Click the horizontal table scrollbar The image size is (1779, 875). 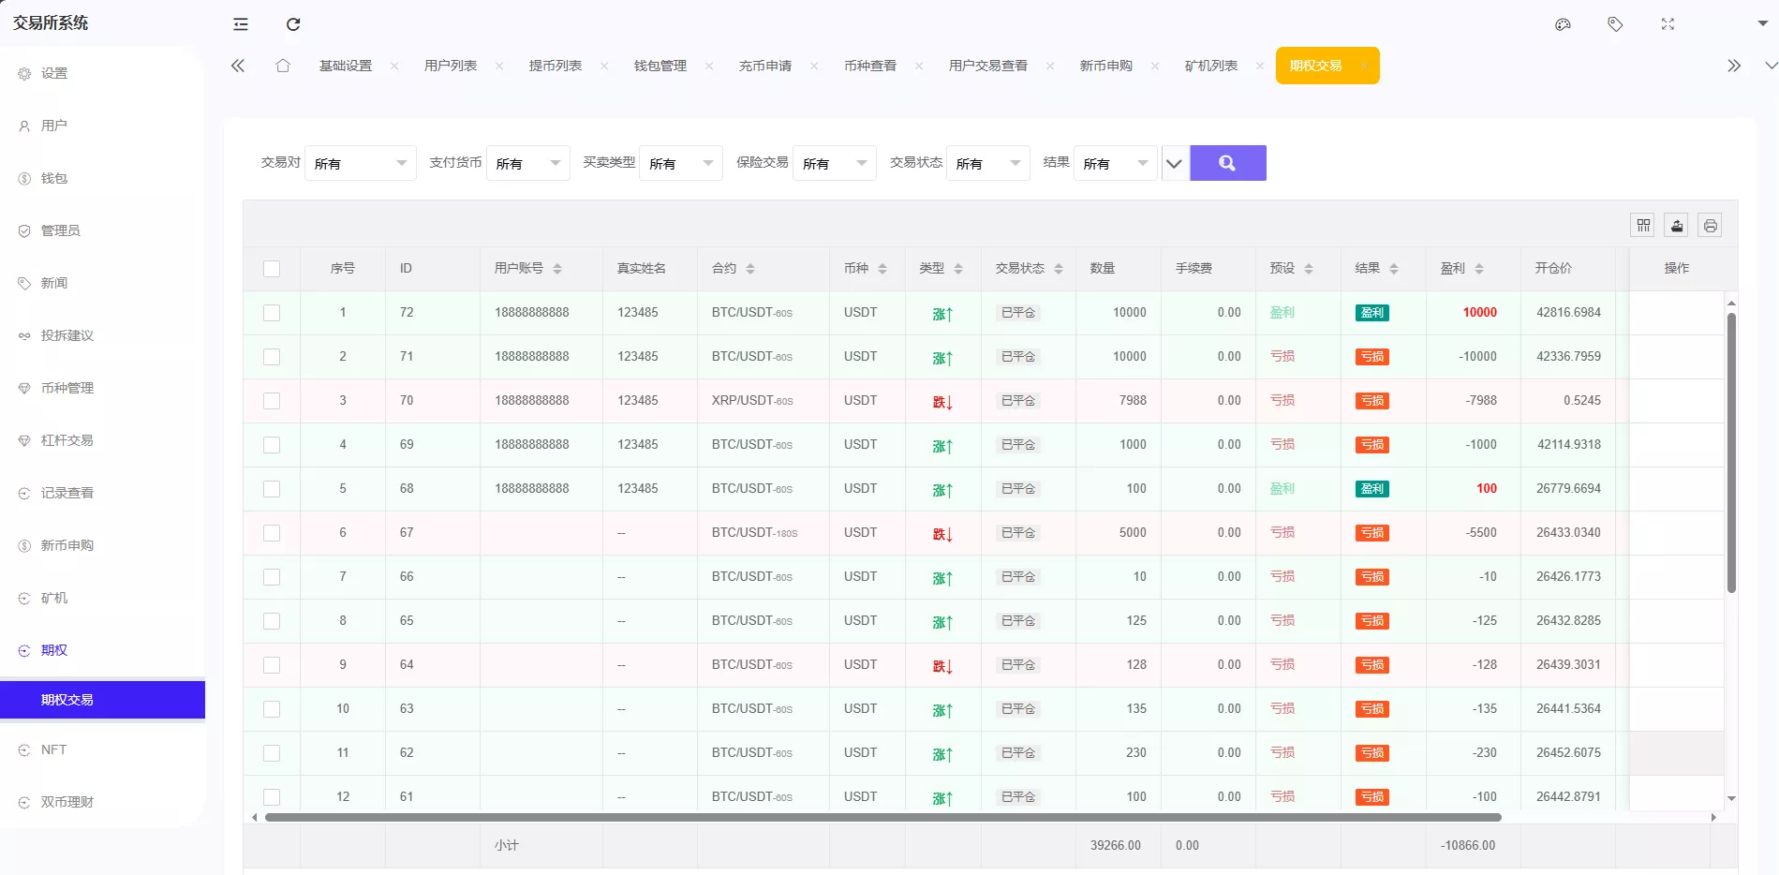[x=882, y=818]
